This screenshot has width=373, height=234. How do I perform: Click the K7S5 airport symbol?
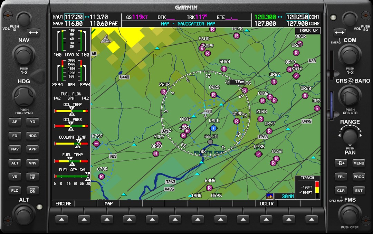[258, 154]
